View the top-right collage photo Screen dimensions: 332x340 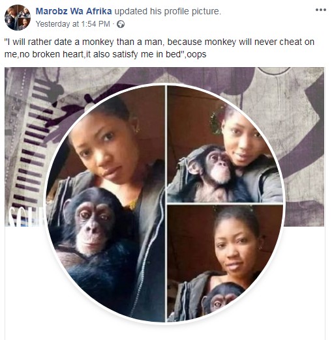[x=224, y=145]
